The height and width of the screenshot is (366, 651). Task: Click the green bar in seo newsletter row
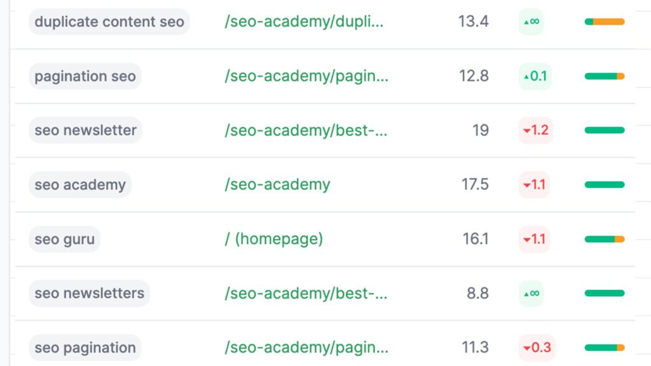605,130
